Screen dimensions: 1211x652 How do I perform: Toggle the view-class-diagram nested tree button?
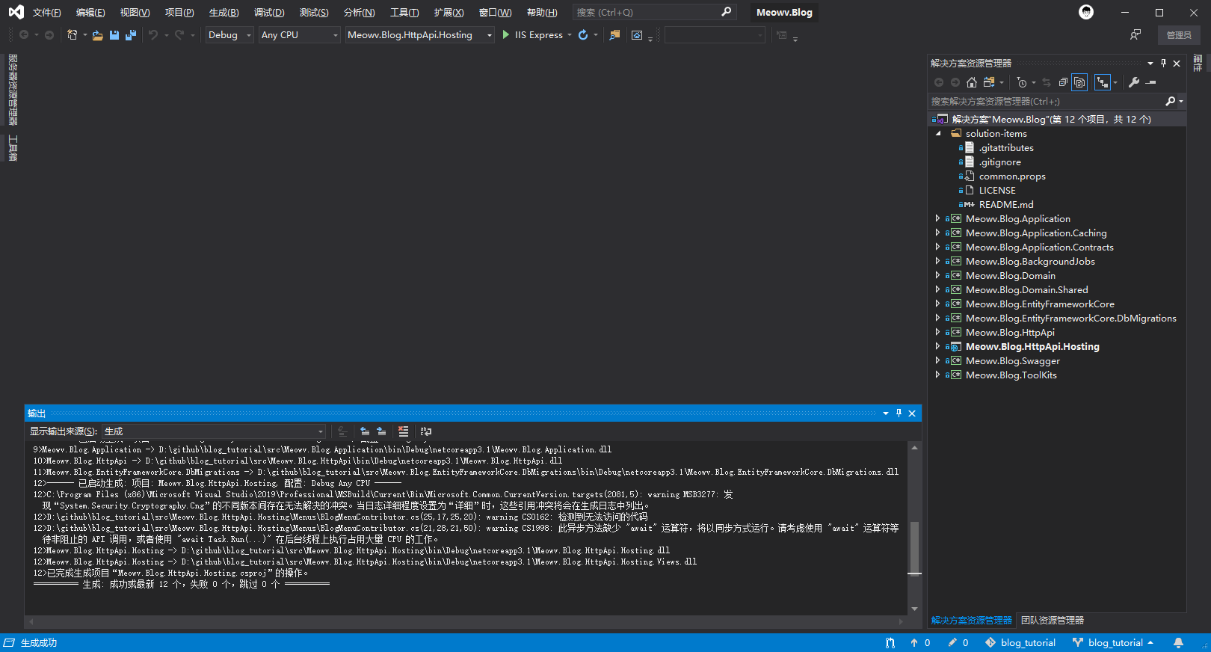point(1102,82)
